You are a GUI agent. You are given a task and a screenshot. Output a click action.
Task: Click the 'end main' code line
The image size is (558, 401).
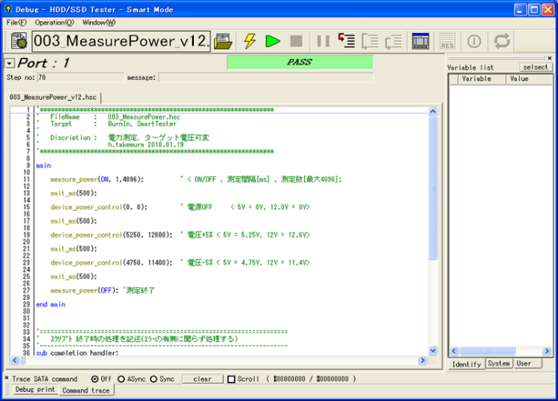coord(50,304)
